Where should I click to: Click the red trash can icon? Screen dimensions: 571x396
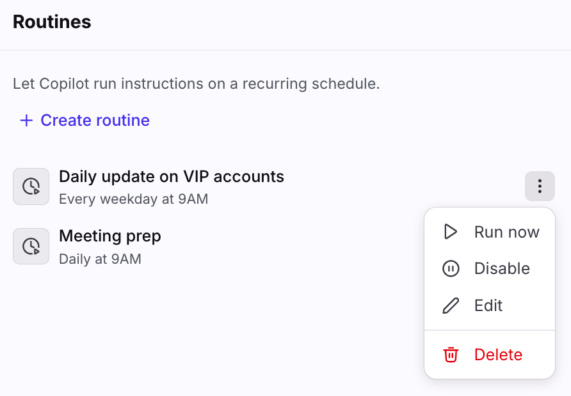451,354
